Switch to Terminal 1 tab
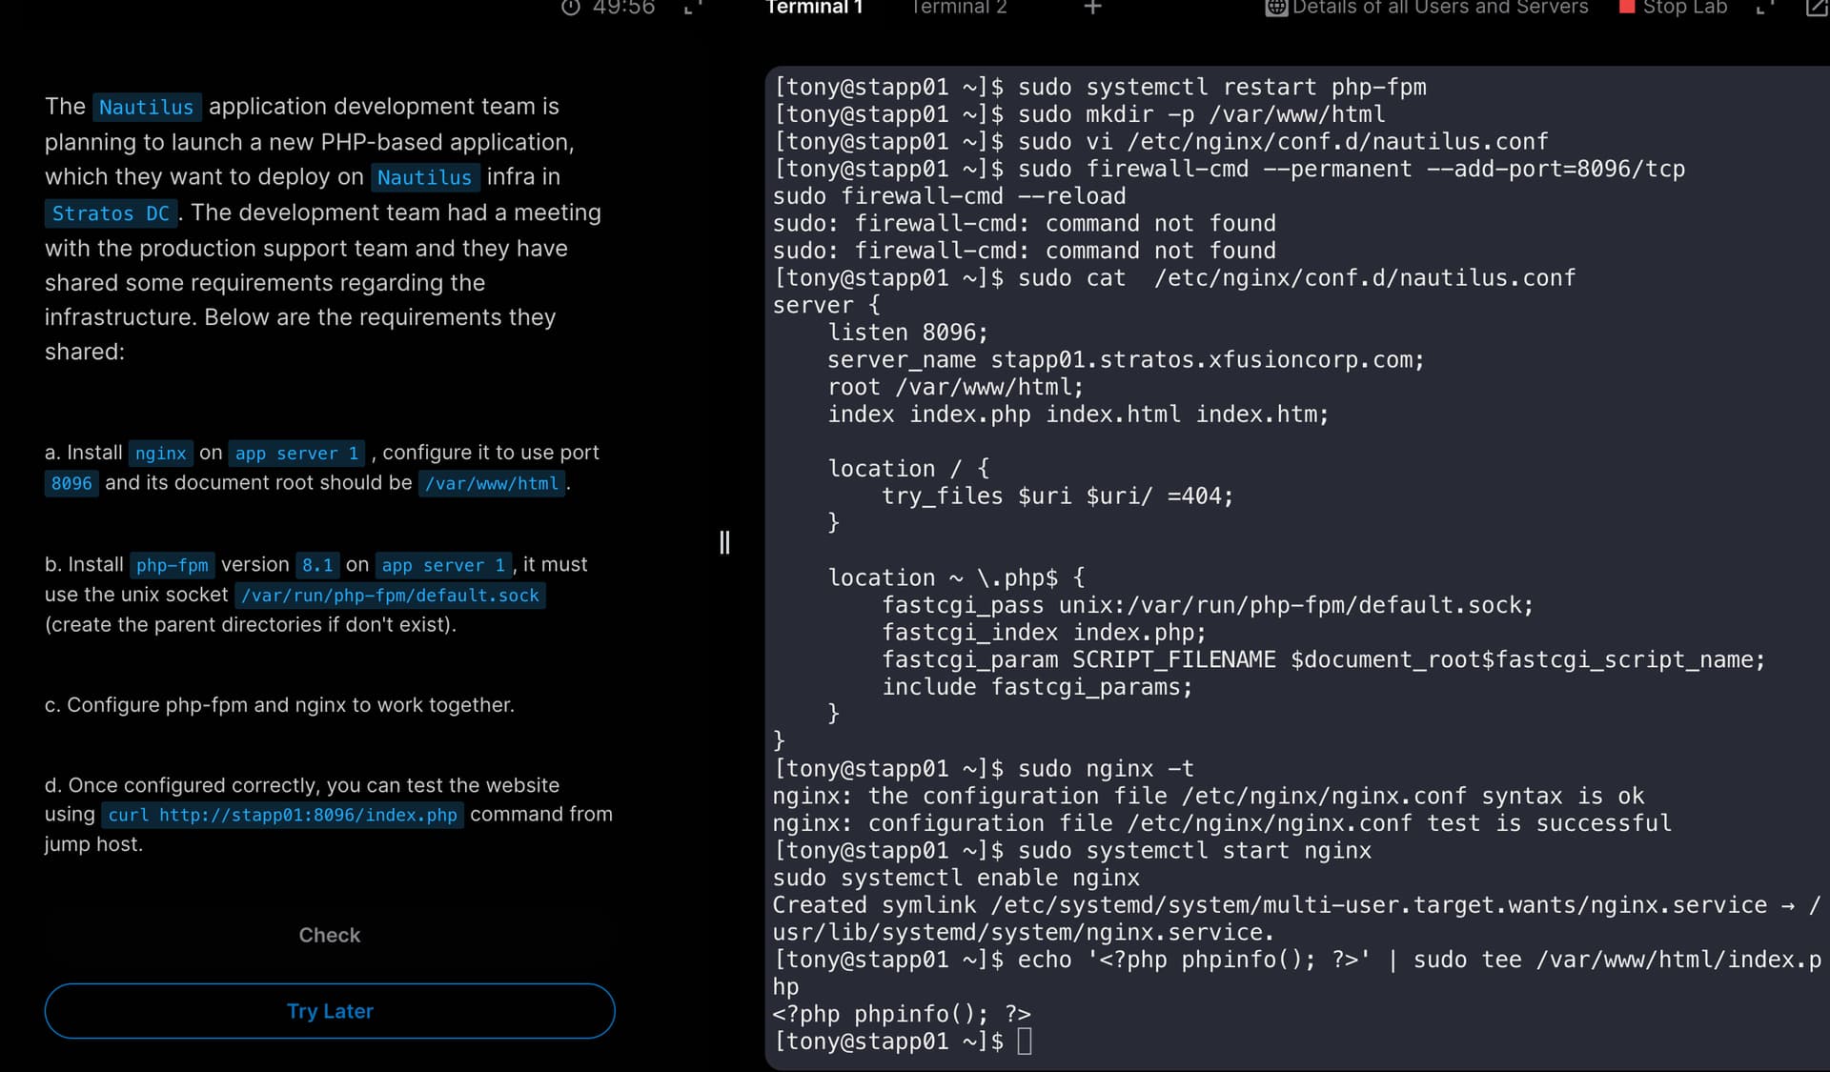 tap(815, 8)
